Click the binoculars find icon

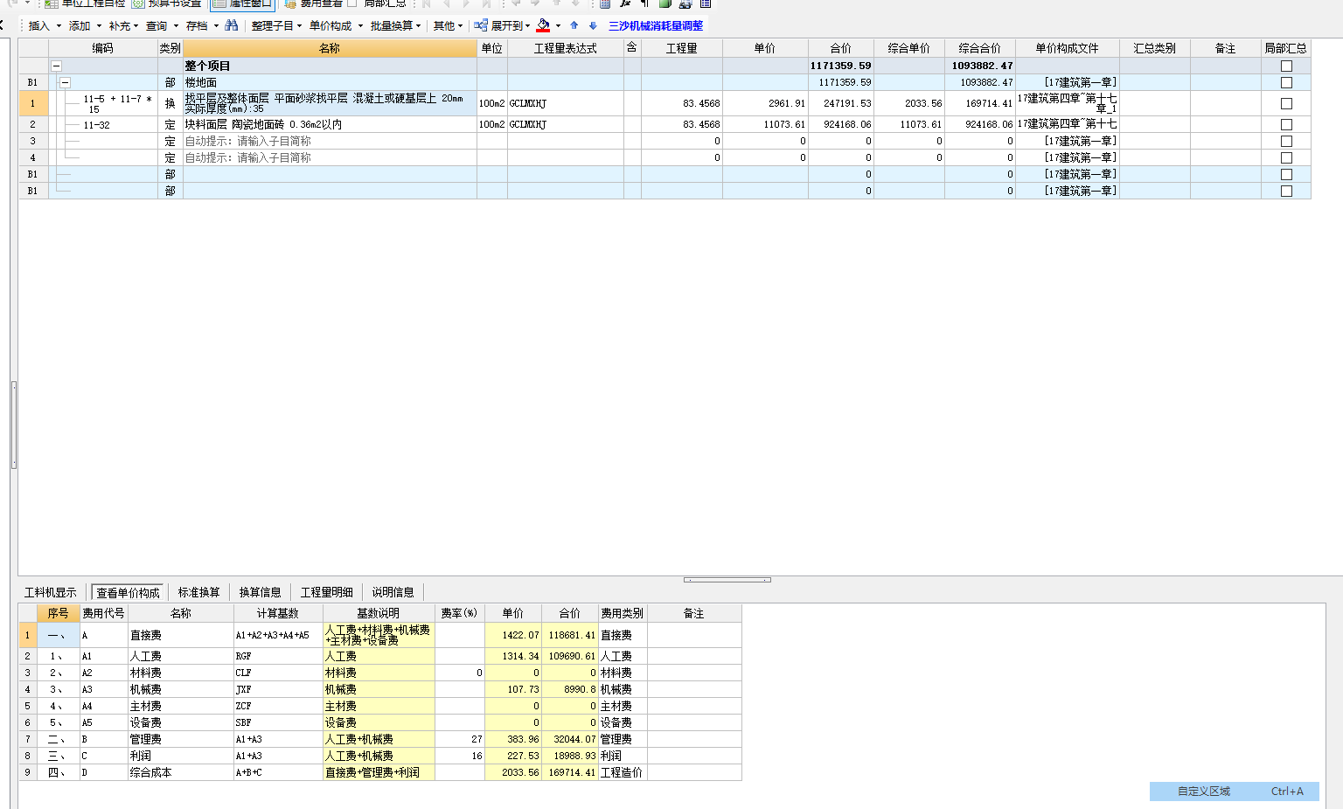[232, 25]
